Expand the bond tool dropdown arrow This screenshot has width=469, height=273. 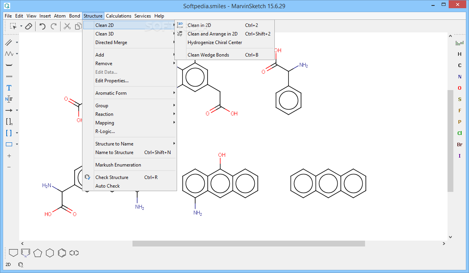pyautogui.click(x=17, y=43)
